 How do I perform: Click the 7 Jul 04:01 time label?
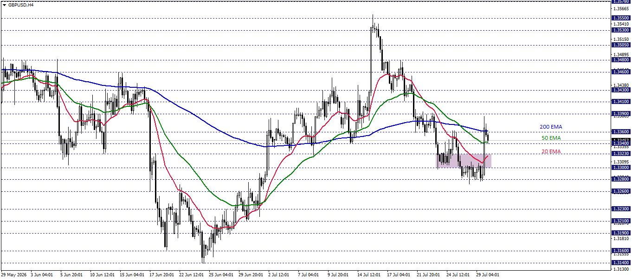pyautogui.click(x=309, y=275)
